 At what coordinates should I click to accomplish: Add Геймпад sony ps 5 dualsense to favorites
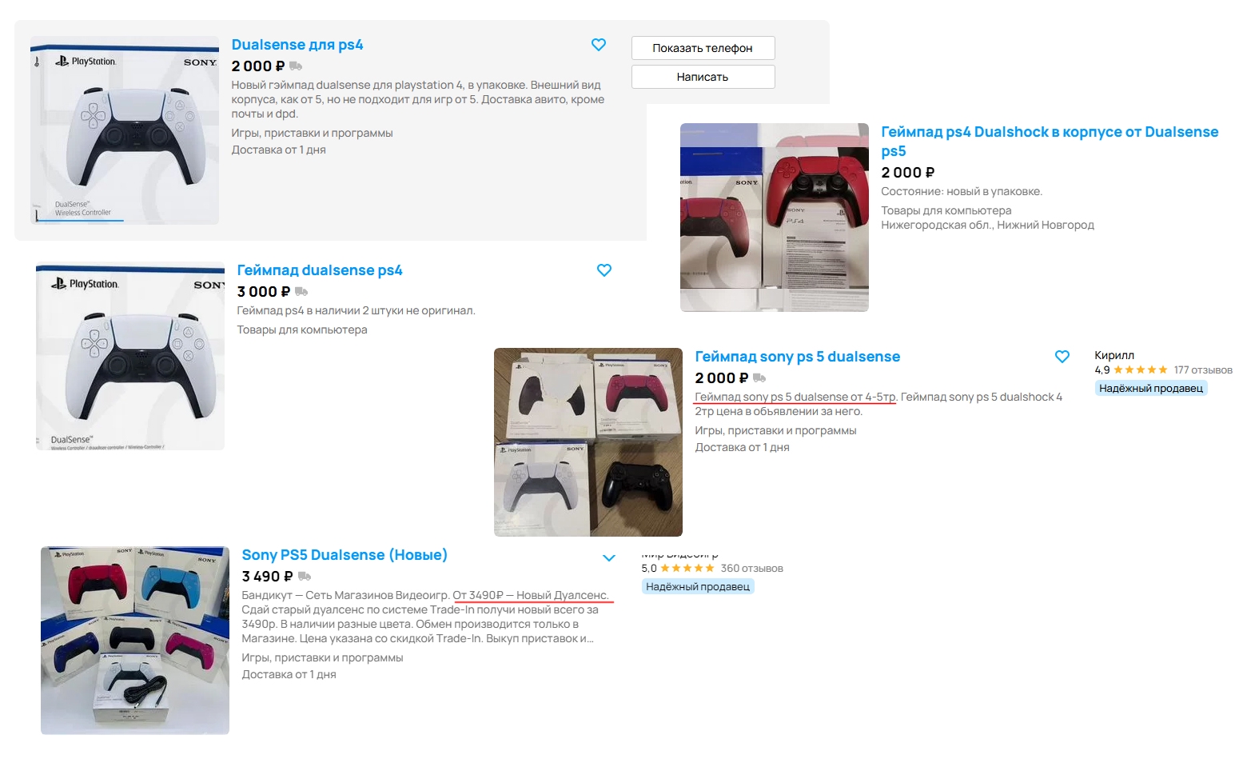pos(1062,357)
